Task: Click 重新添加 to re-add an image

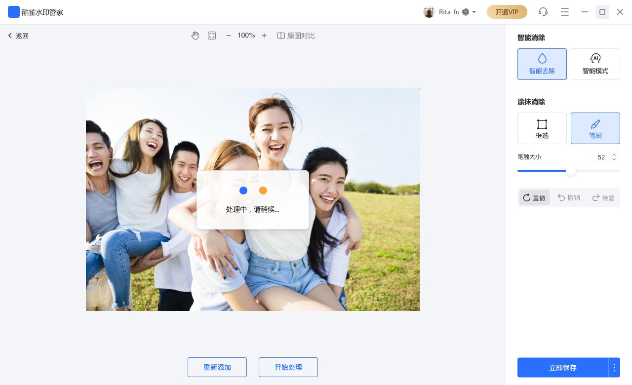Action: tap(217, 367)
